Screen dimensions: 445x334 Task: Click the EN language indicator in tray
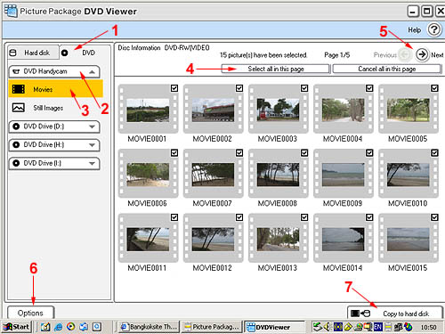point(378,327)
